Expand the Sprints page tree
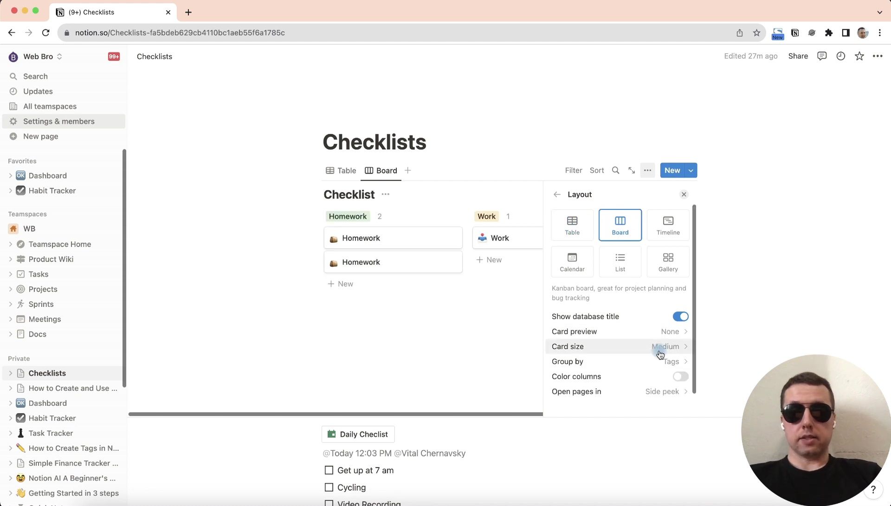 point(10,305)
